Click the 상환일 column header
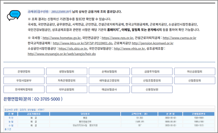Viewport: 218px width, 133px height. coord(170,114)
